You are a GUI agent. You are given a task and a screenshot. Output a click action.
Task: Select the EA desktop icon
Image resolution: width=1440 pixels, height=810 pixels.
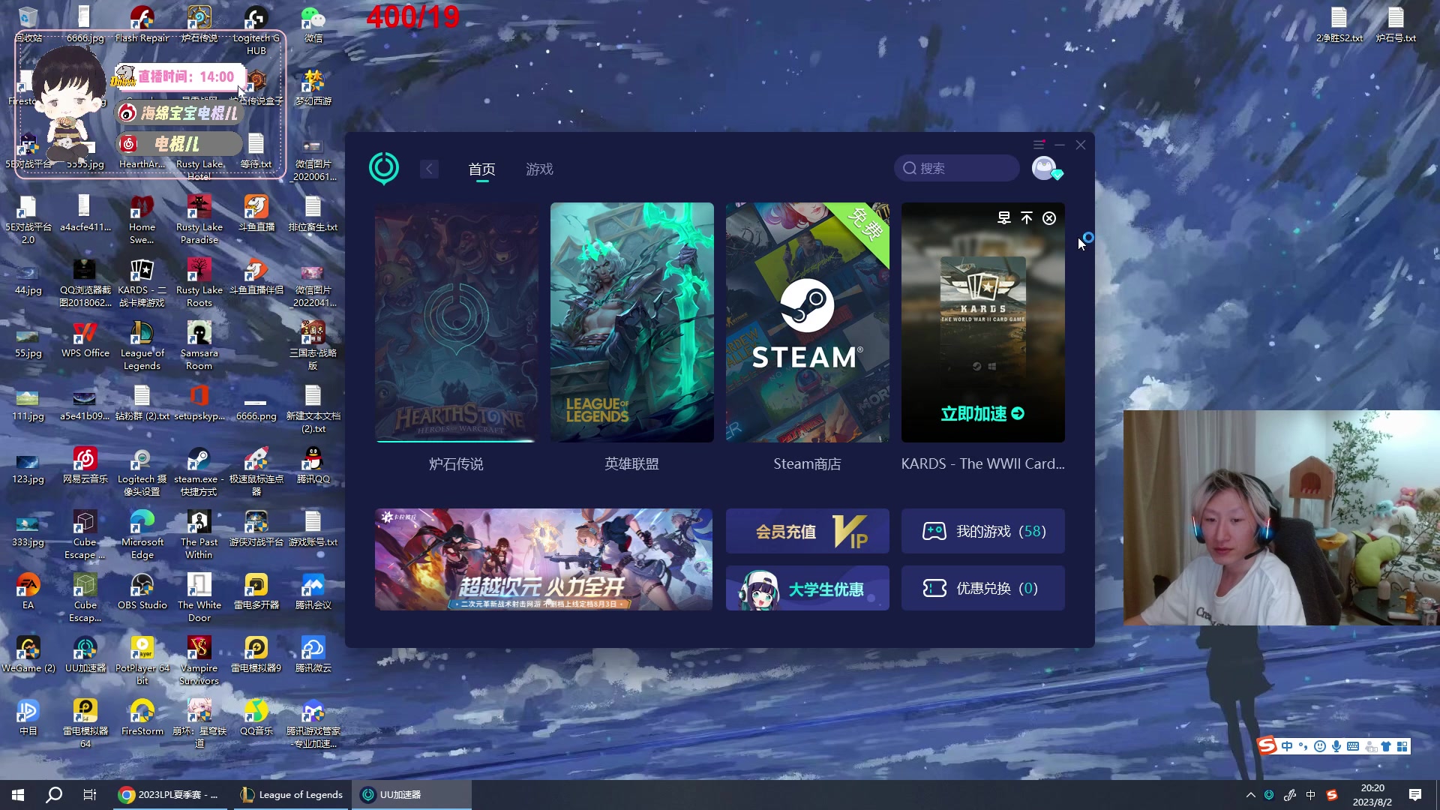[28, 591]
